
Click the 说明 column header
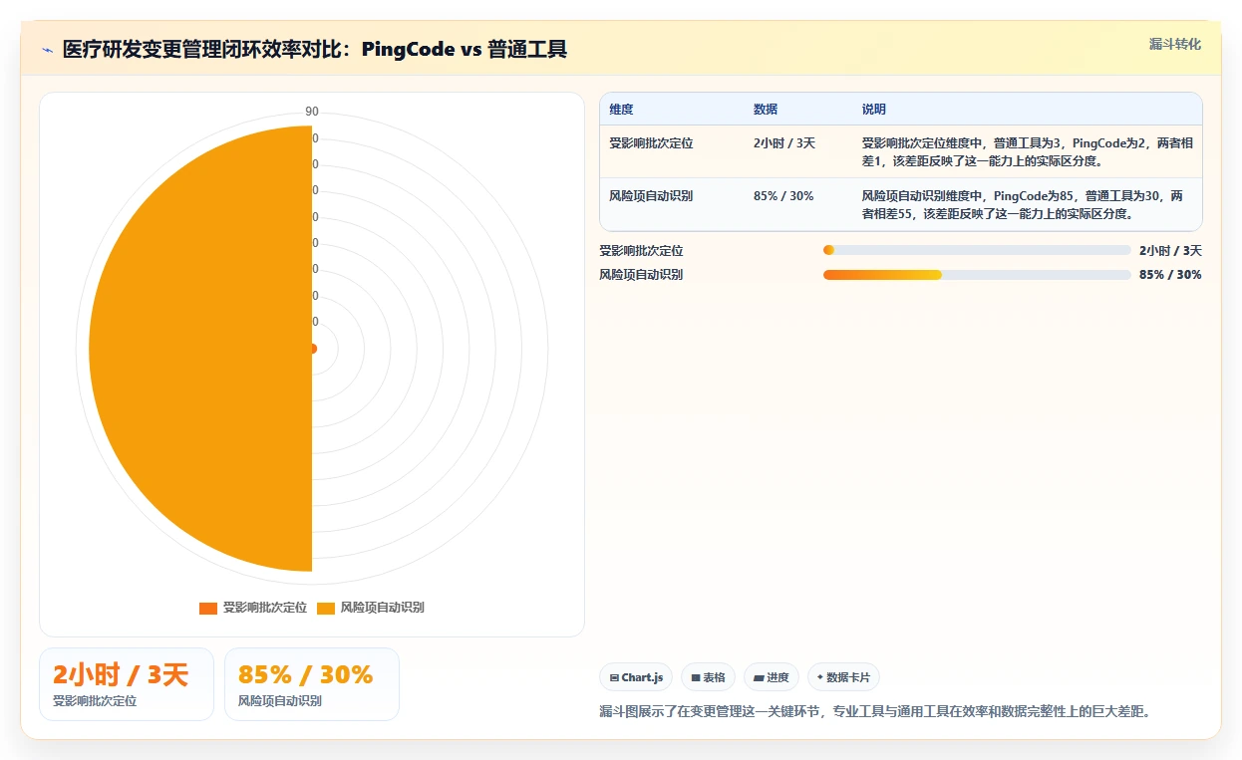874,110
